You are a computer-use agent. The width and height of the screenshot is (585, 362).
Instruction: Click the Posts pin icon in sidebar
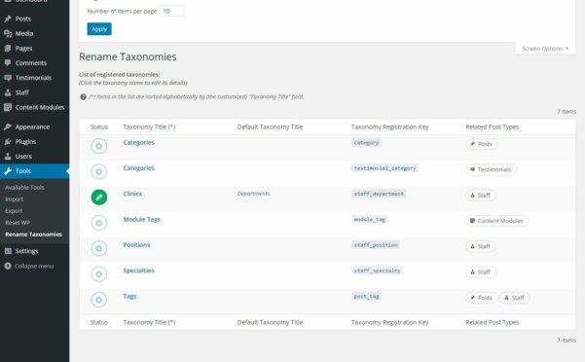[x=8, y=18]
